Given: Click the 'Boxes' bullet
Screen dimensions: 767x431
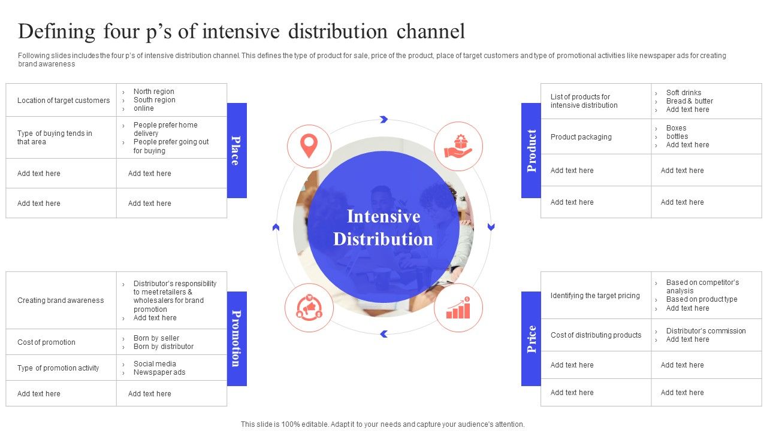Looking at the screenshot, I should point(677,128).
